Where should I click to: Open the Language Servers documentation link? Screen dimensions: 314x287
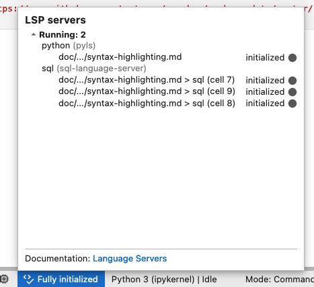tap(130, 259)
